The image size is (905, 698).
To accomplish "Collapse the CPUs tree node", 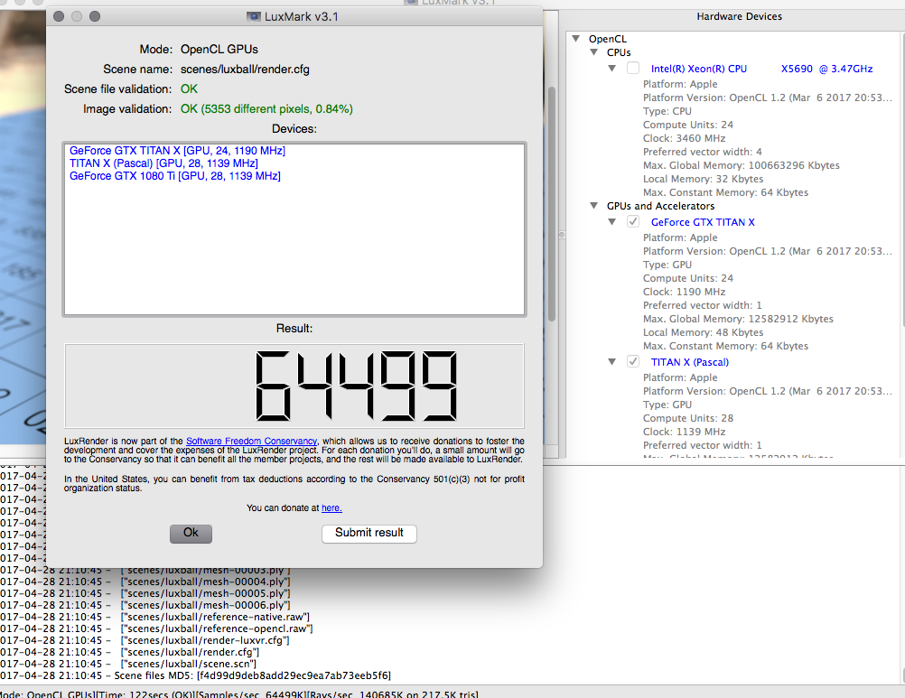I will pos(594,51).
